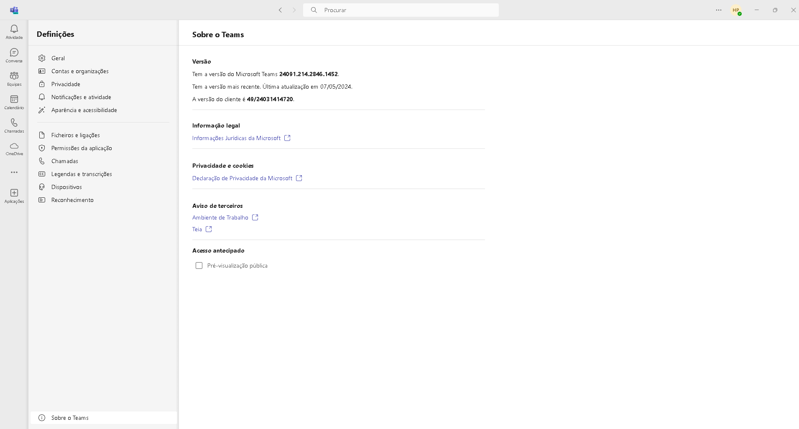Enable Pré-visualização pública
The height and width of the screenshot is (429, 799).
pyautogui.click(x=199, y=266)
